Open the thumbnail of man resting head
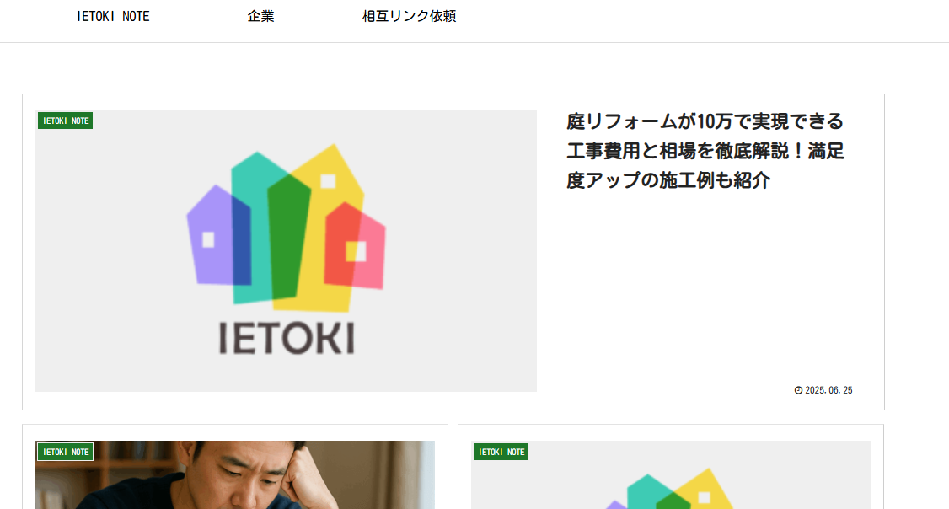Screen dimensions: 949x509 tap(235, 475)
